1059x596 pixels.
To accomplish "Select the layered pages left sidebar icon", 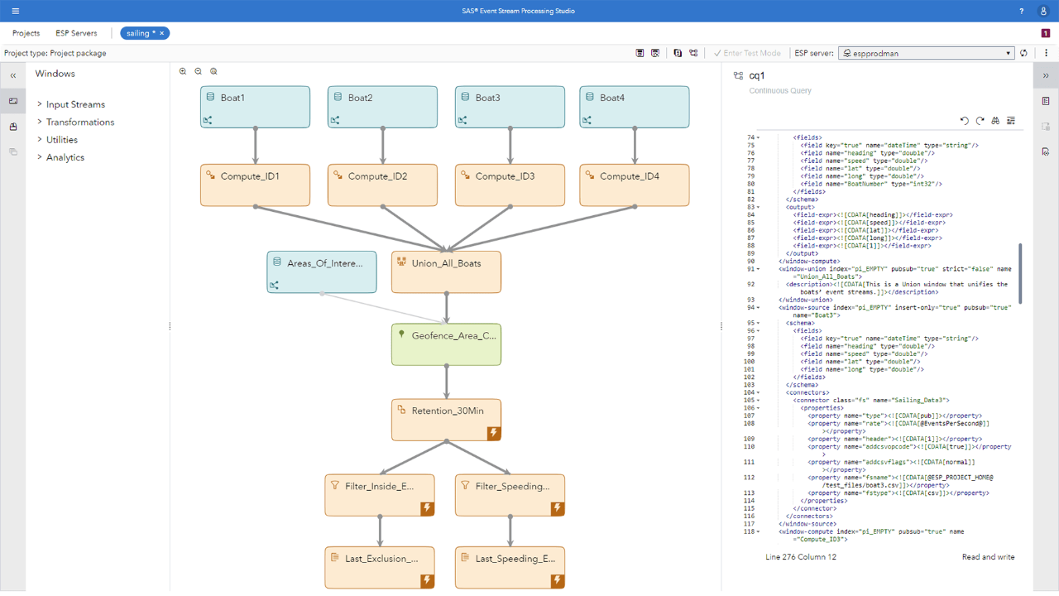I will (x=13, y=152).
